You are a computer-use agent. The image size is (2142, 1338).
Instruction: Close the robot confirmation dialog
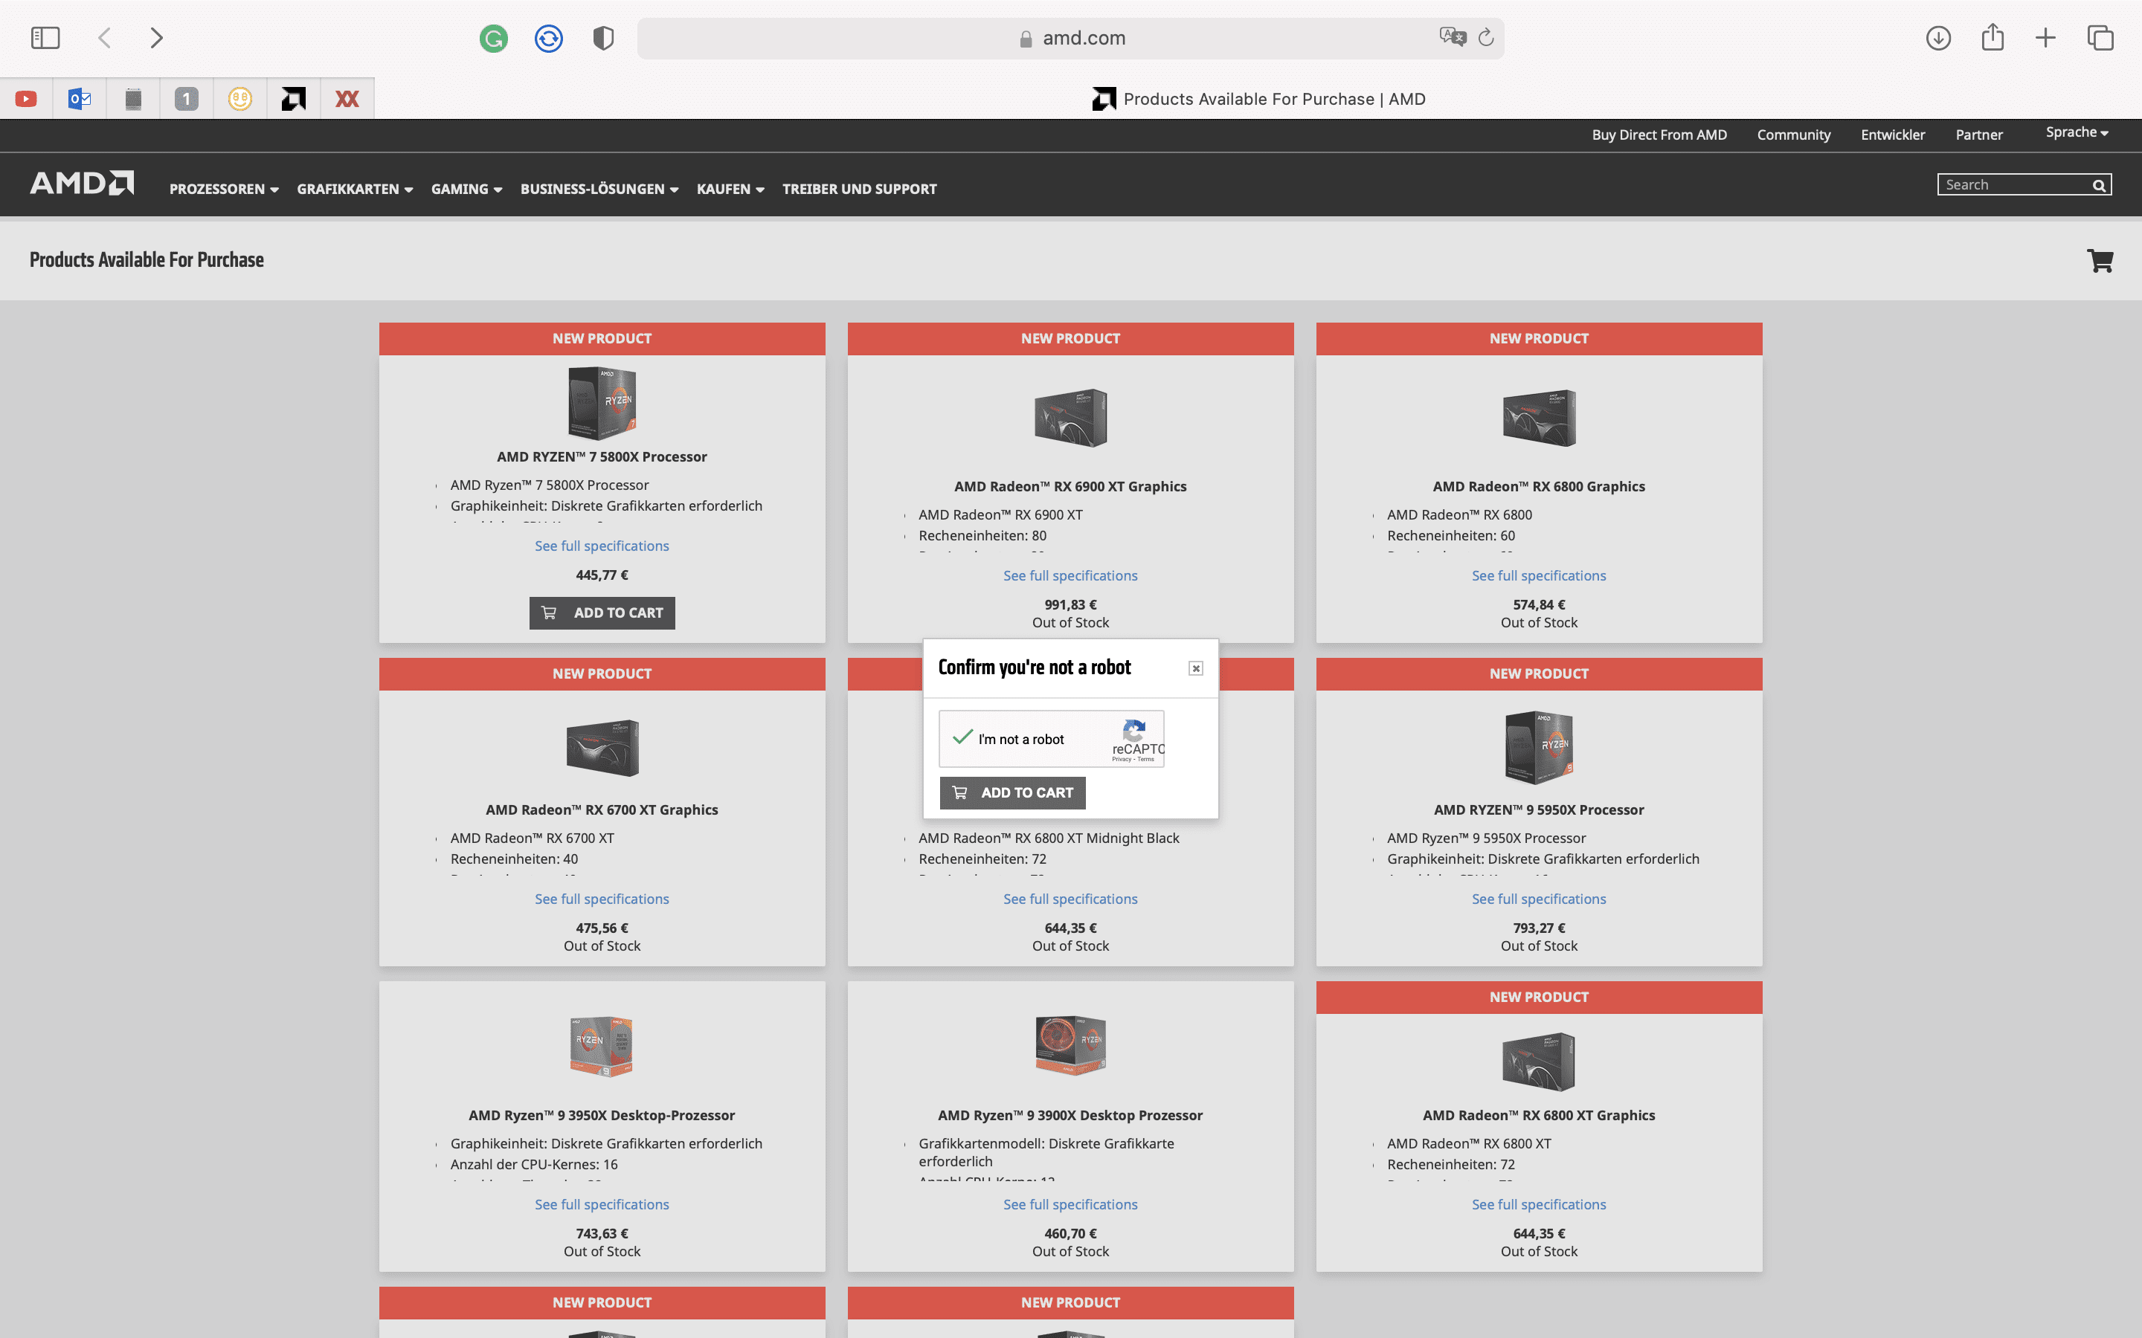click(x=1196, y=668)
